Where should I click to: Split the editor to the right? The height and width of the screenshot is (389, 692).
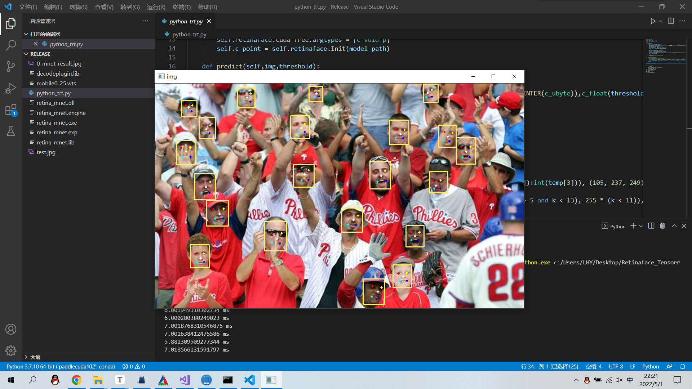coord(671,21)
